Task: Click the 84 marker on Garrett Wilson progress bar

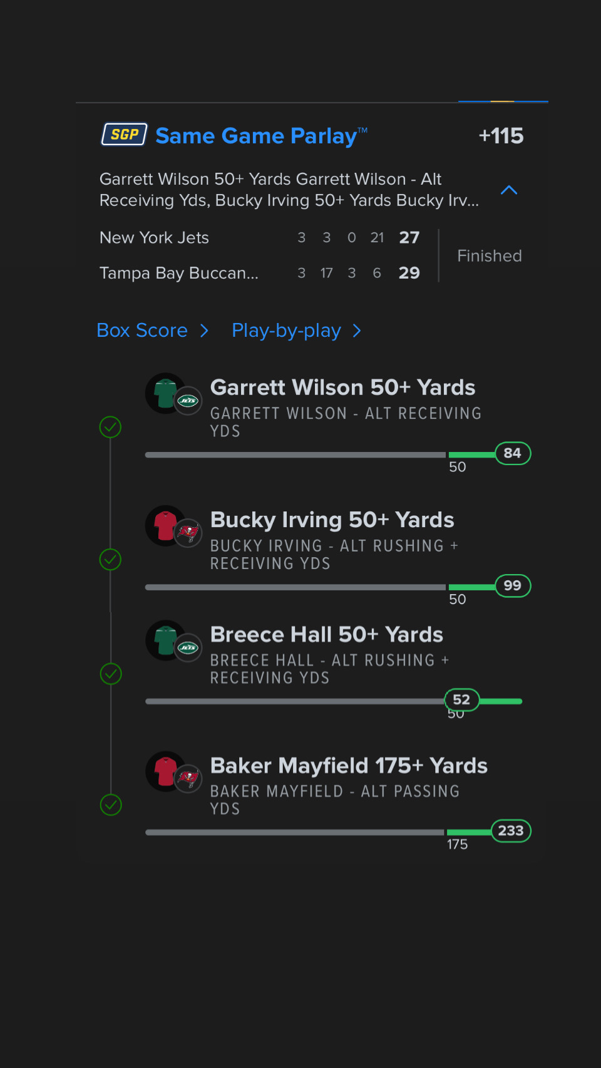Action: [x=513, y=453]
